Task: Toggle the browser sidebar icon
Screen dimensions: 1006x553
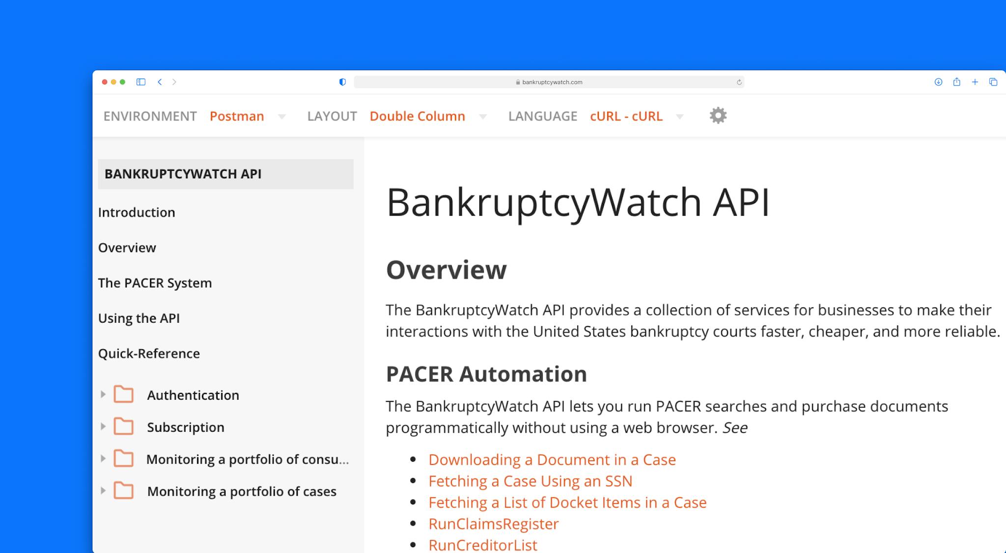Action: click(x=141, y=82)
